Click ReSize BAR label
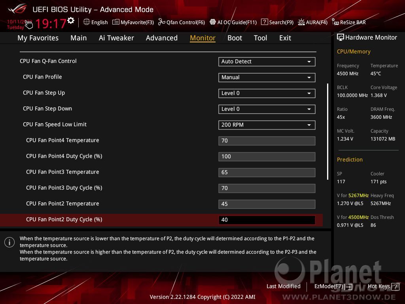The width and height of the screenshot is (405, 304). click(353, 23)
